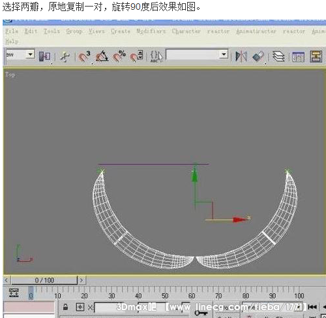Activate the Select and Manipulate tool

[65, 57]
